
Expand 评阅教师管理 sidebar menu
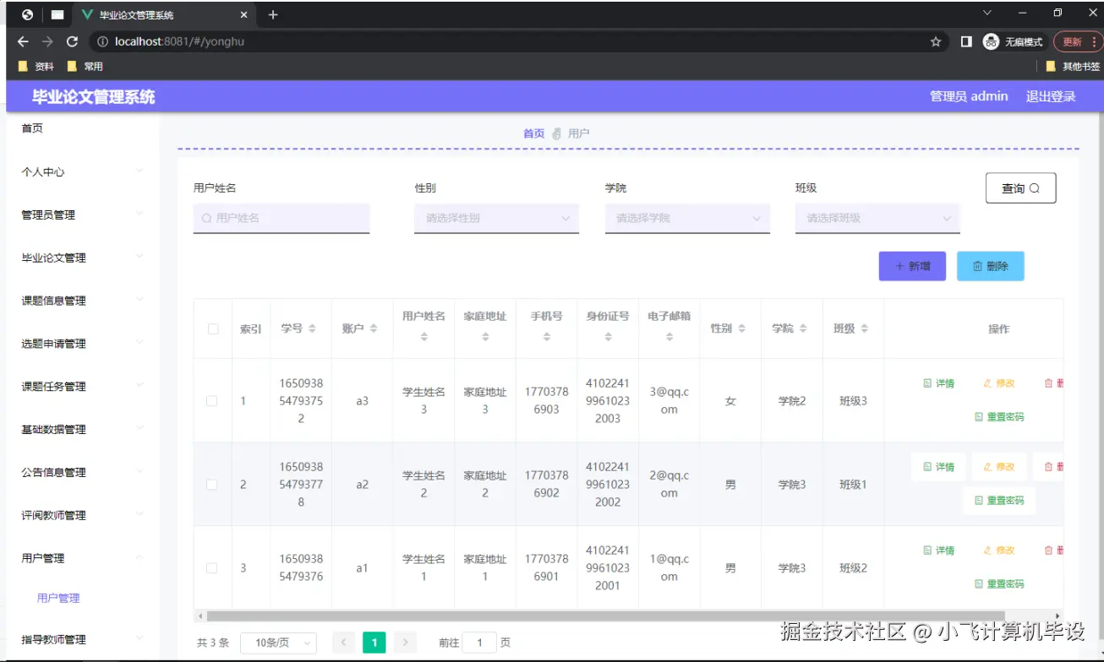[x=83, y=515]
